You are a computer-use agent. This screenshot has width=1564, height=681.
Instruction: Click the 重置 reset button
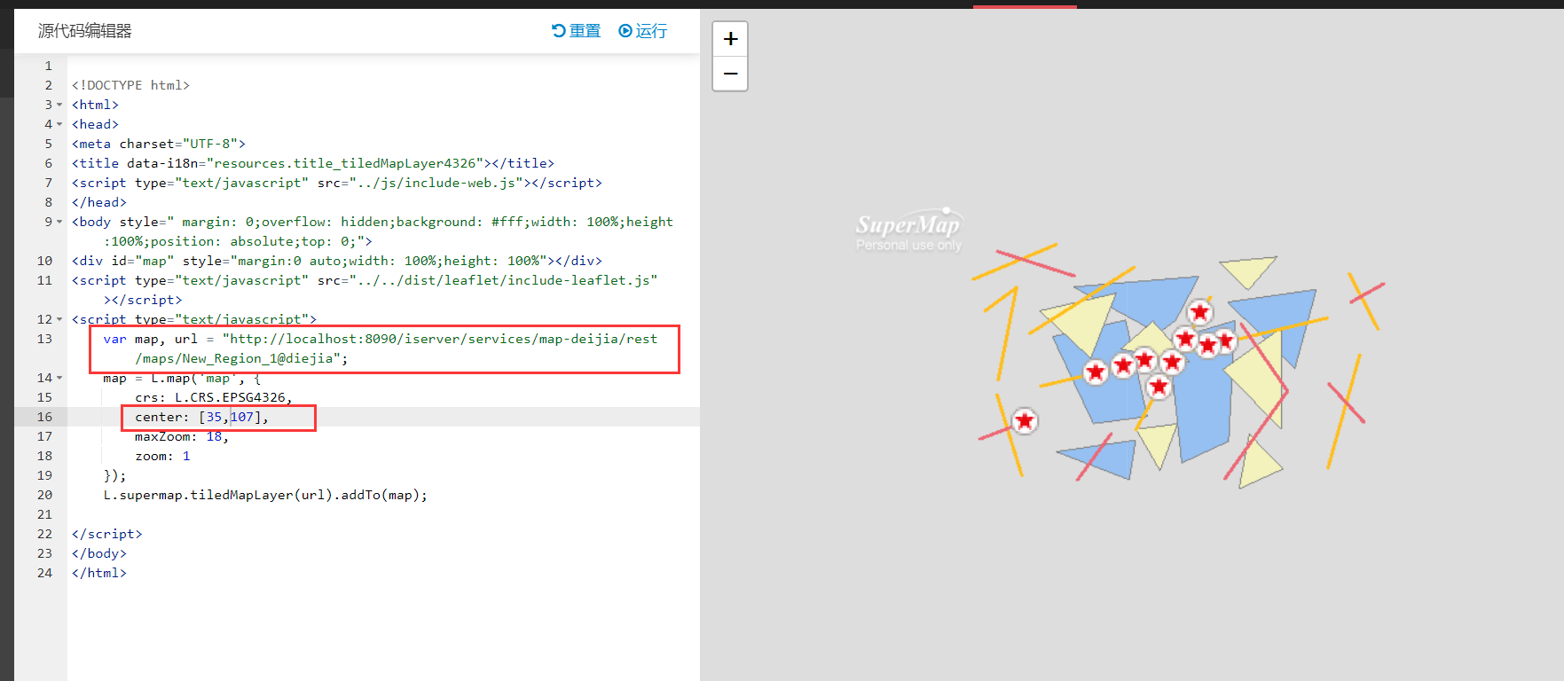tap(576, 31)
